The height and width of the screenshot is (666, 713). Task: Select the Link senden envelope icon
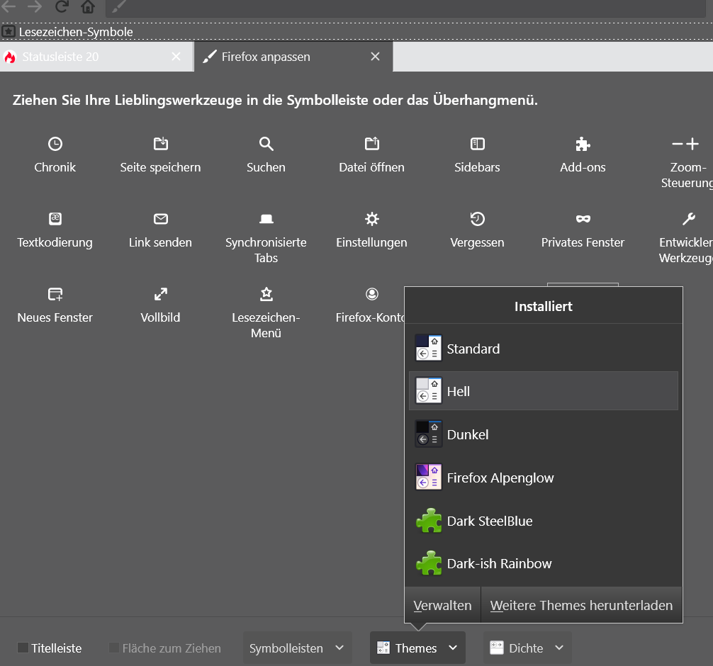tap(160, 219)
